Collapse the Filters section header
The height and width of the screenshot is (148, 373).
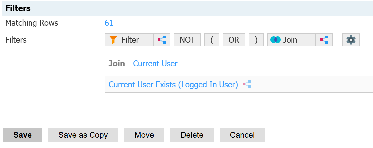(18, 8)
